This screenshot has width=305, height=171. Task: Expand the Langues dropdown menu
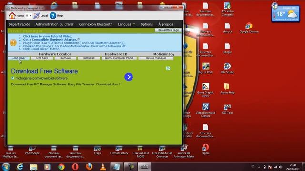(126, 24)
